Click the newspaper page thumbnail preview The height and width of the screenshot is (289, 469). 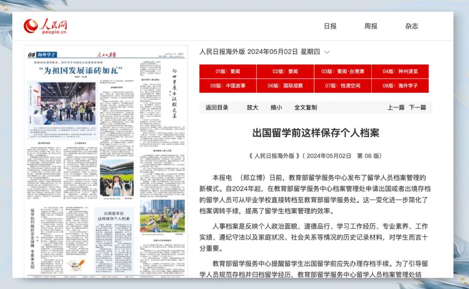[x=105, y=163]
